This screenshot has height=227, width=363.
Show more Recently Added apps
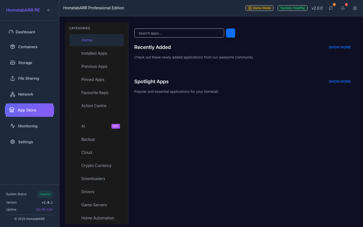coord(340,47)
